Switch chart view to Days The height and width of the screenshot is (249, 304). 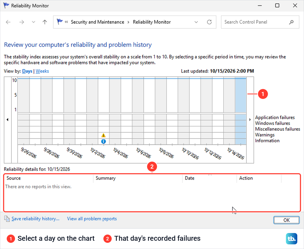(x=27, y=71)
